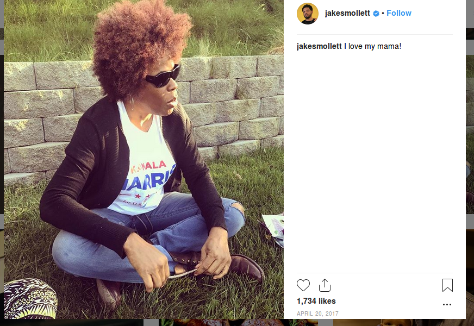Click the woman's sunglasses in the photo
474x326 pixels.
coord(163,77)
